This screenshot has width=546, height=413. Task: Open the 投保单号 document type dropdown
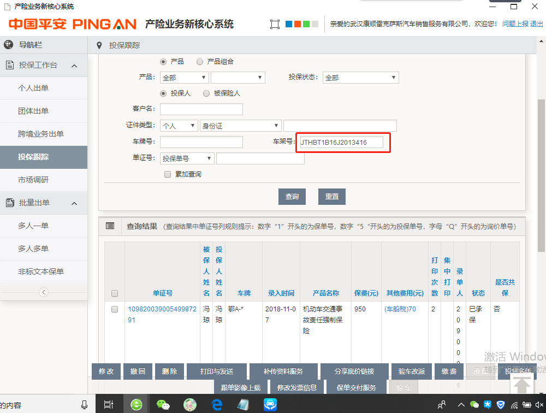pyautogui.click(x=187, y=158)
